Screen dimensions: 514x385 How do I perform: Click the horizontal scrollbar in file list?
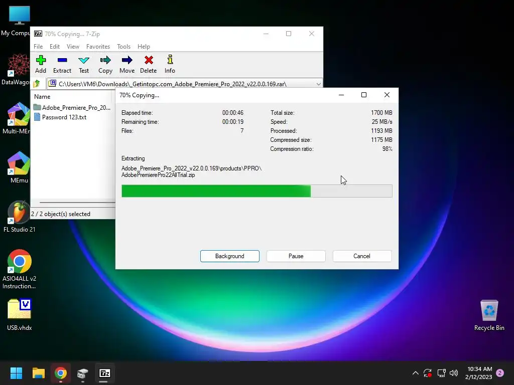[77, 203]
